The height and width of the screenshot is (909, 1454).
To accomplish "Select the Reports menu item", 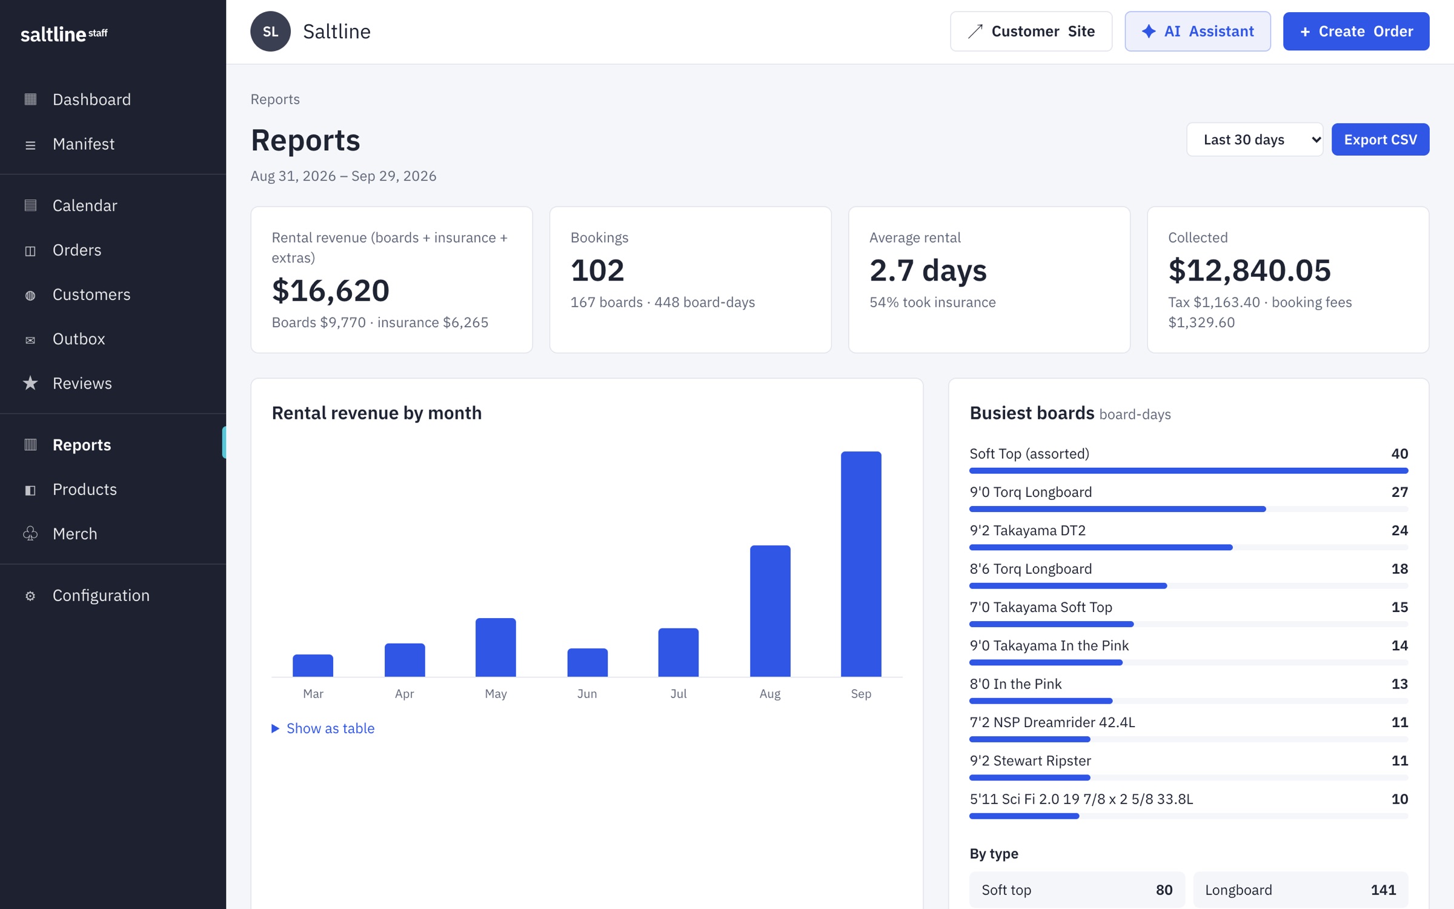I will [113, 445].
